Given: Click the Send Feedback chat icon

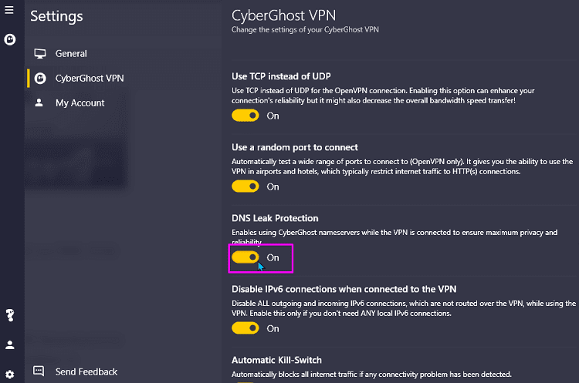Looking at the screenshot, I should point(39,371).
